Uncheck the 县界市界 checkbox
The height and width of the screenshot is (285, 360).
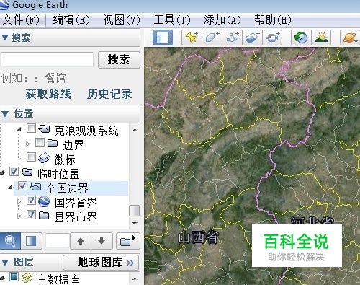click(x=31, y=214)
